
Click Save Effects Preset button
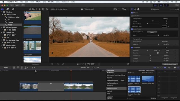click(170, 64)
